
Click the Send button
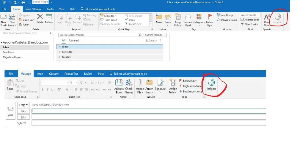click(10, 111)
